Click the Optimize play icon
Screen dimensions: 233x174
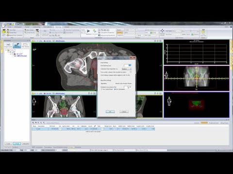88,31
